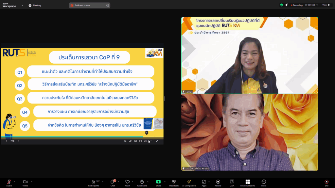Click the AI Companion sparkle status icon
The width and height of the screenshot is (335, 188).
[x=287, y=5]
